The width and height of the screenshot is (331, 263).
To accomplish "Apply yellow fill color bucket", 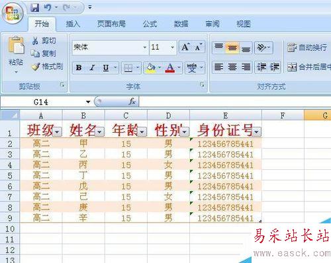I will (x=151, y=67).
